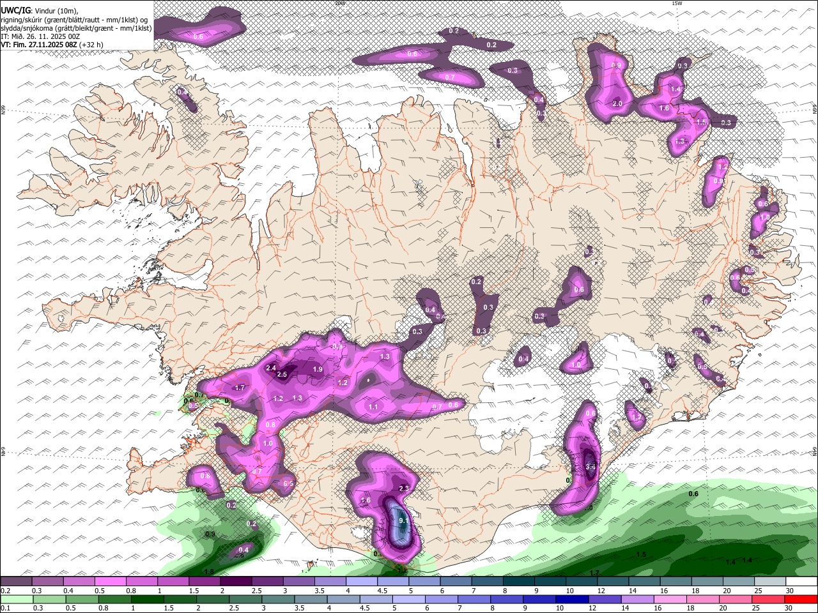Click the darkest green swatch between 1 and 1.5

pyautogui.click(x=147, y=599)
